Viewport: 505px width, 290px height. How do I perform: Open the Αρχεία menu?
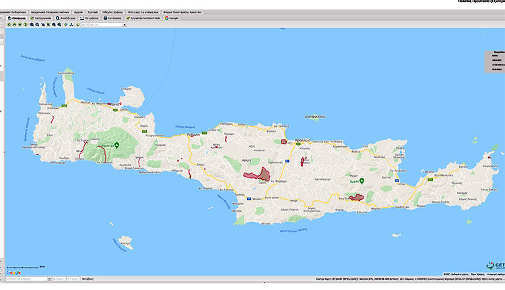pos(78,12)
